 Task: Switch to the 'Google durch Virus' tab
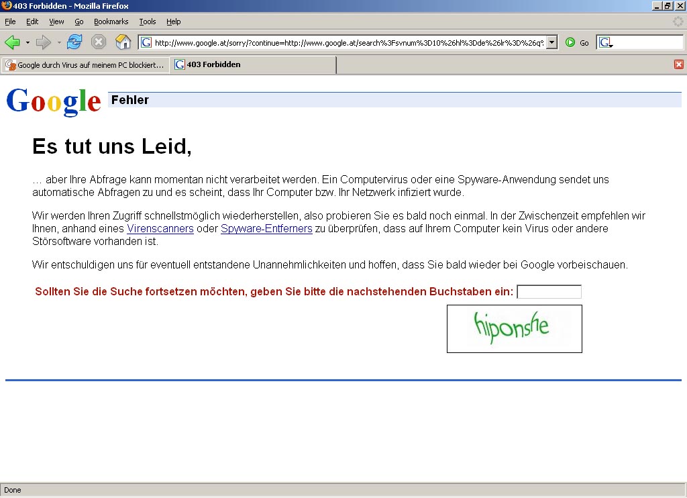(x=85, y=65)
